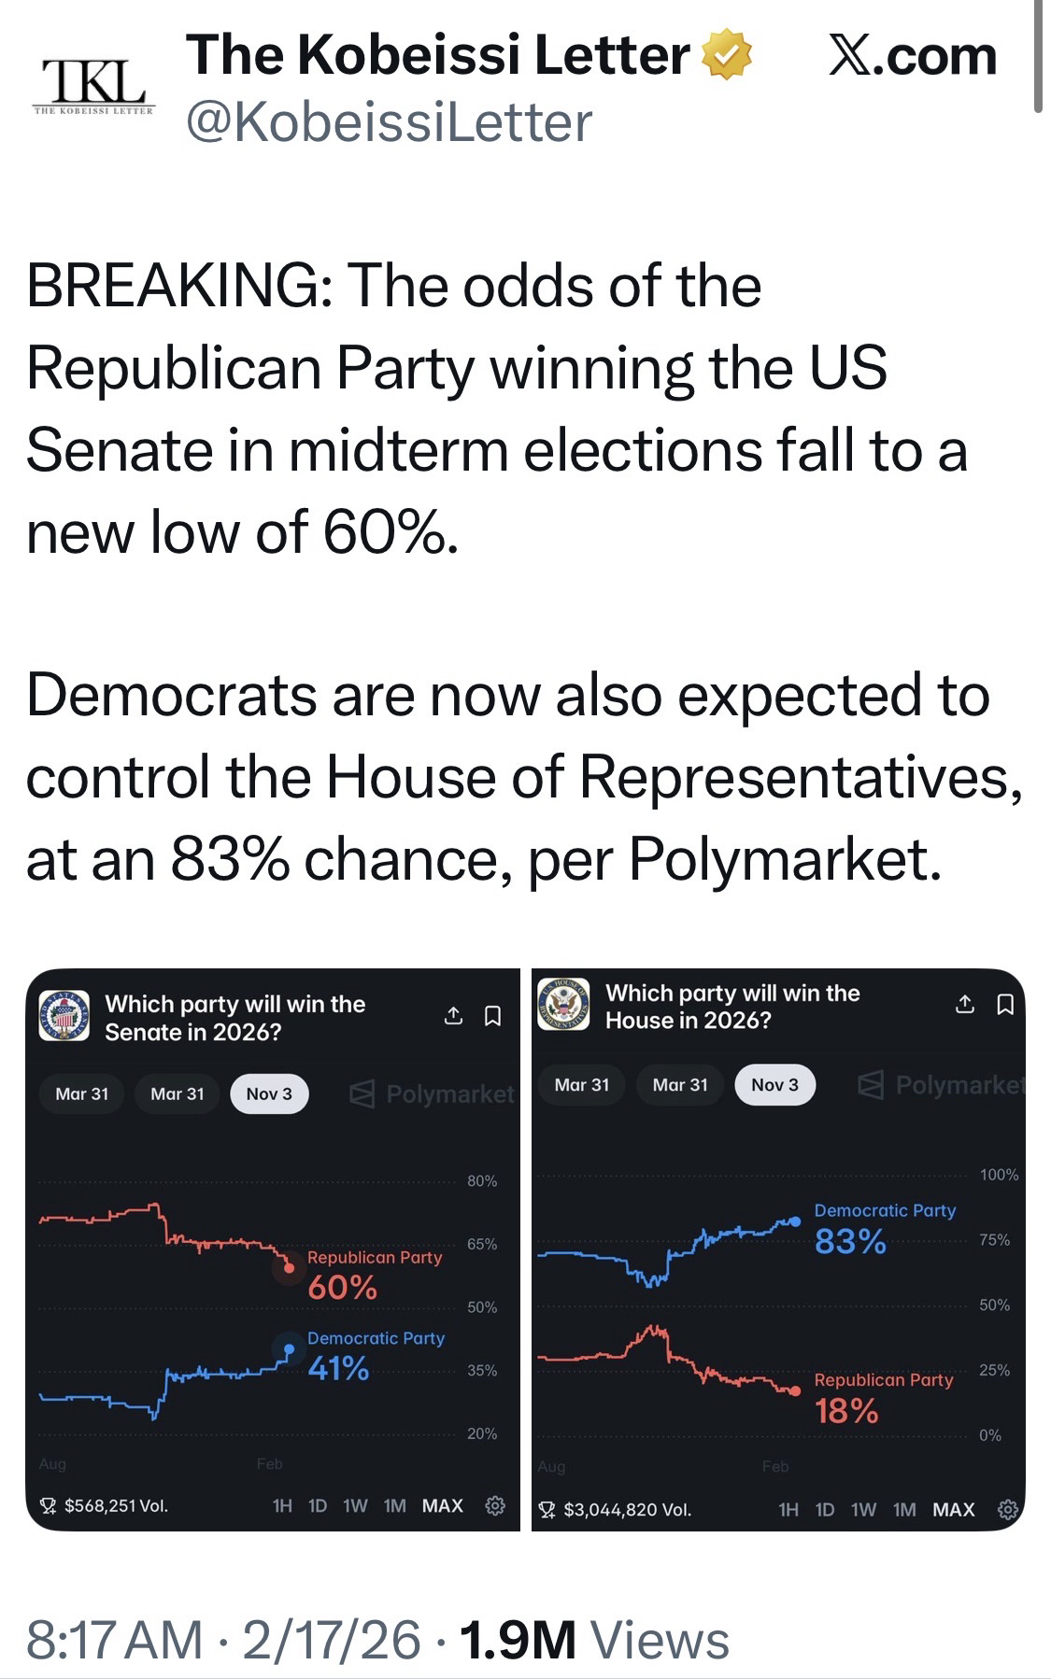This screenshot has height=1679, width=1051.
Task: Click the Senate chart image thumbnail
Action: click(271, 1307)
